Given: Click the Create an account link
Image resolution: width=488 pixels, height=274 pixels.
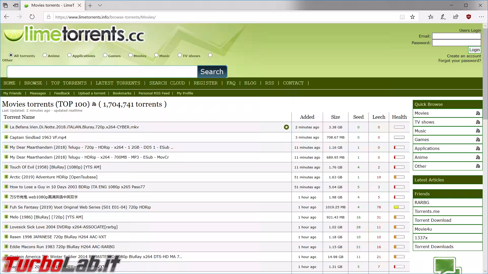Looking at the screenshot, I should click(x=464, y=56).
